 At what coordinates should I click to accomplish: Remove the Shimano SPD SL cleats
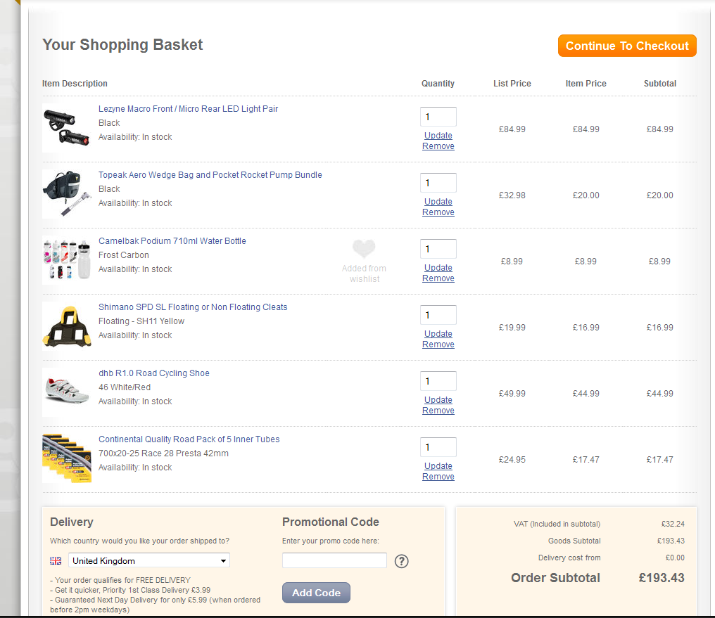pyautogui.click(x=438, y=345)
